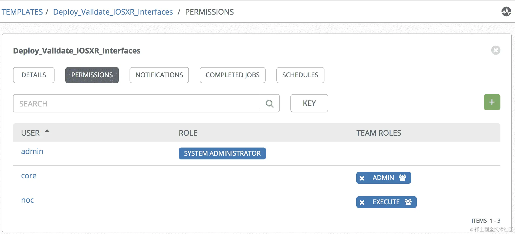Open the core user link
This screenshot has width=515, height=234.
click(29, 176)
